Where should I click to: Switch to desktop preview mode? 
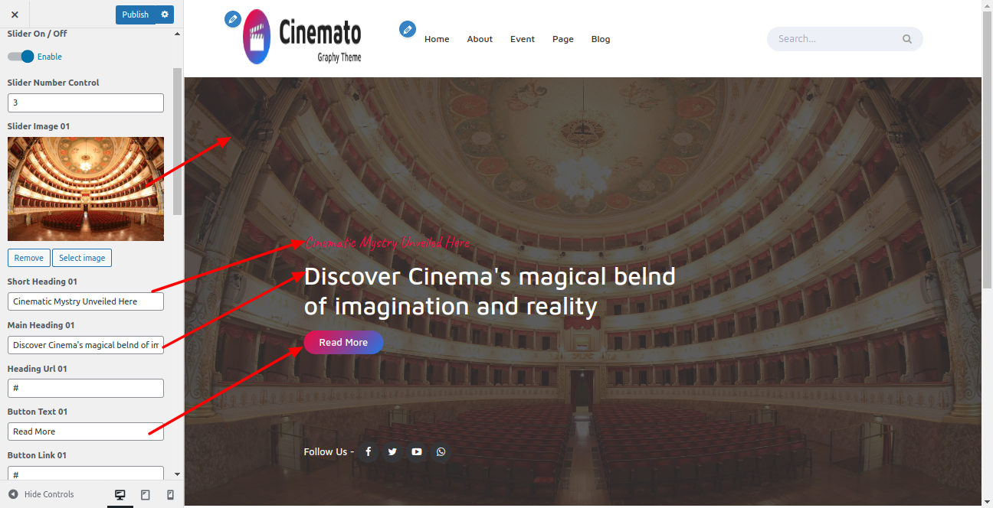[120, 495]
